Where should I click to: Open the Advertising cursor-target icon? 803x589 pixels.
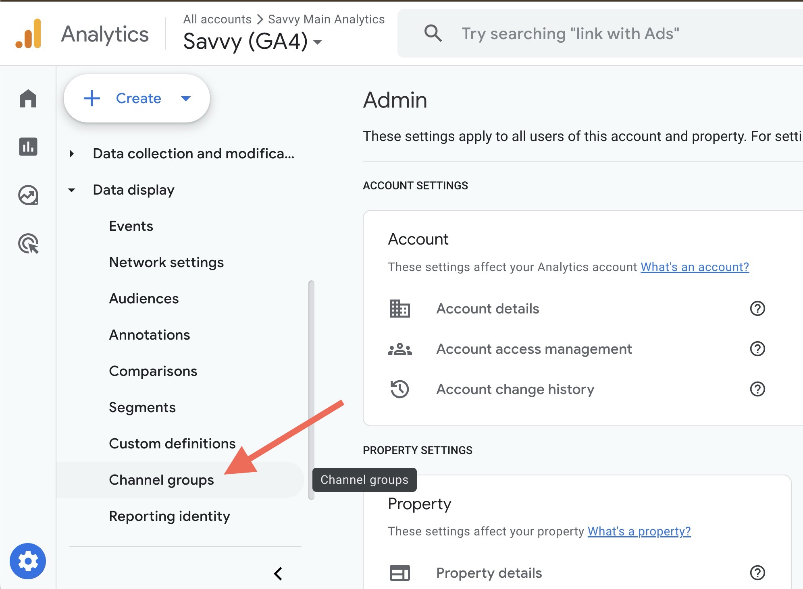click(x=28, y=244)
